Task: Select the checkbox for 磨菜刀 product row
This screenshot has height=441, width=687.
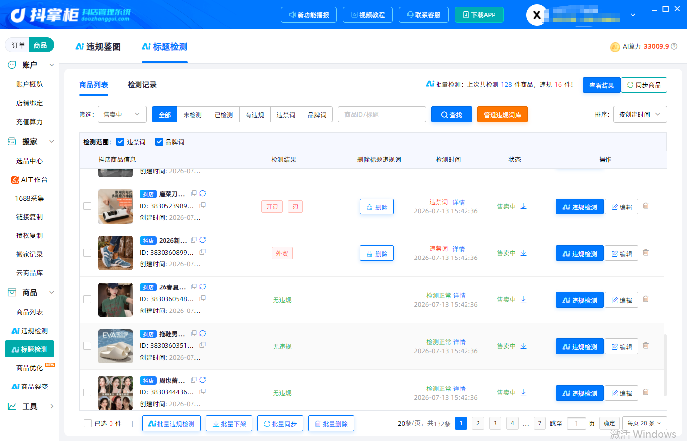Action: tap(87, 206)
